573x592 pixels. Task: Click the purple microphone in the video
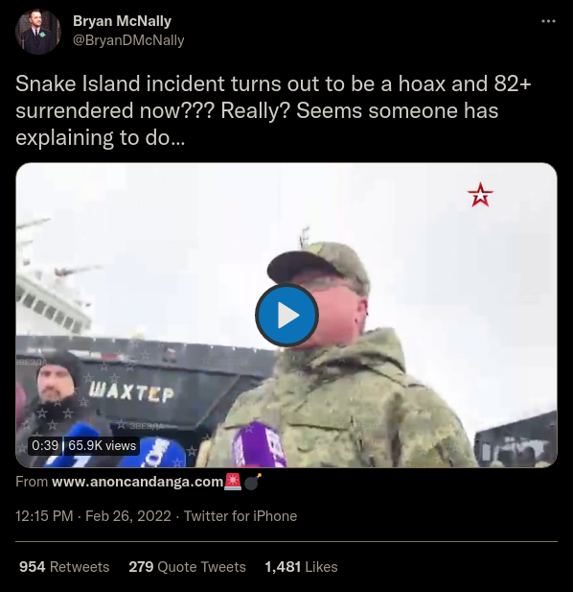coord(259,444)
